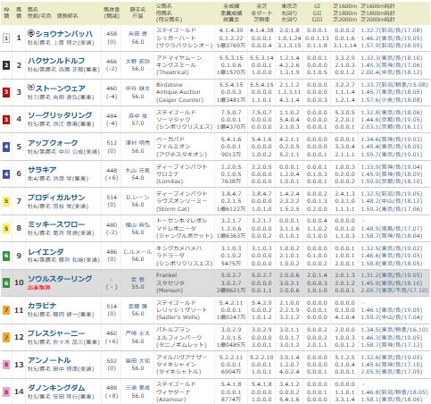Open horse ハクサンルドルフ profile link
Screen dimensions: 431x404
(56, 61)
